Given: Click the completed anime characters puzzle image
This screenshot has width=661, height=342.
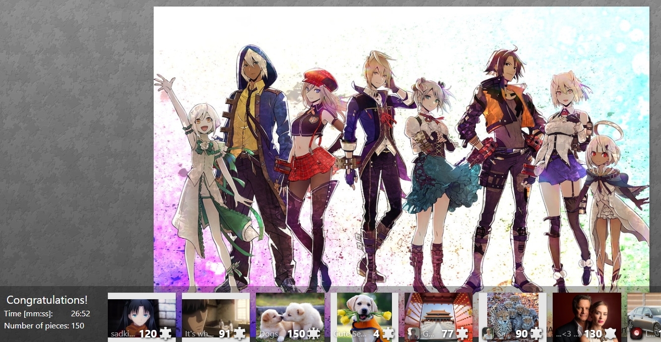Looking at the screenshot, I should 401,150.
